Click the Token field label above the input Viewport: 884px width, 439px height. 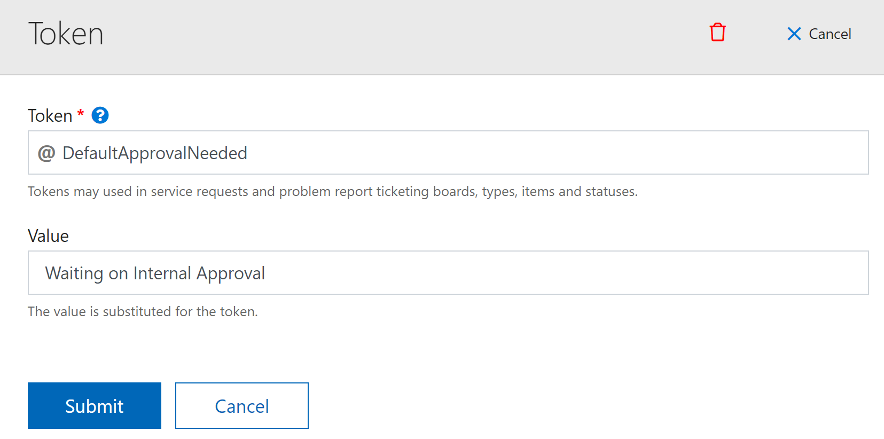click(x=50, y=115)
